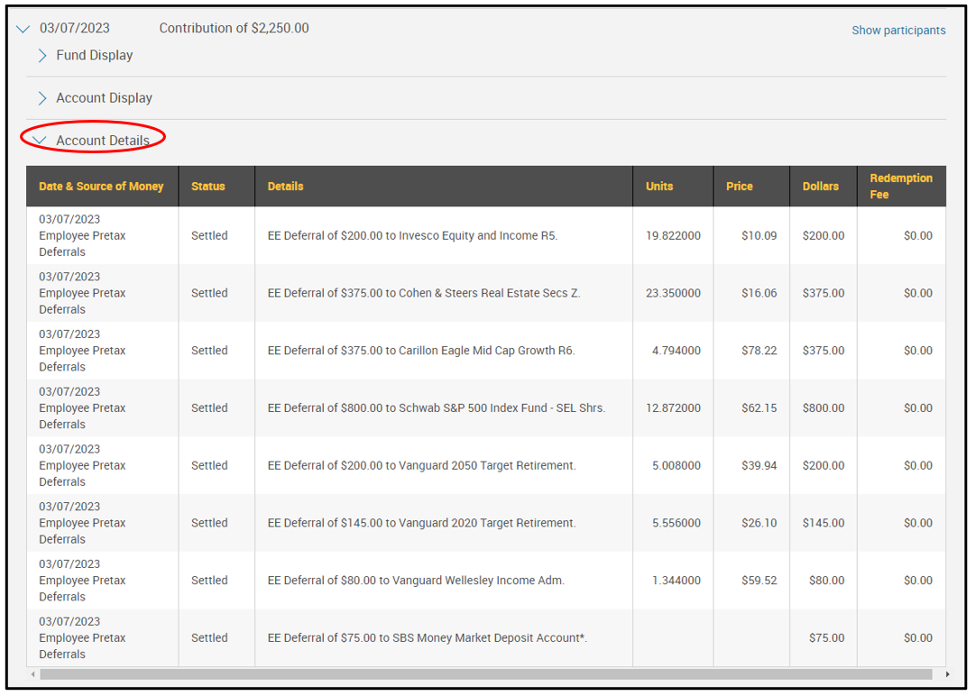Image resolution: width=977 pixels, height=696 pixels.
Task: Click the horizontal scrollbar left arrow
Action: (x=33, y=674)
